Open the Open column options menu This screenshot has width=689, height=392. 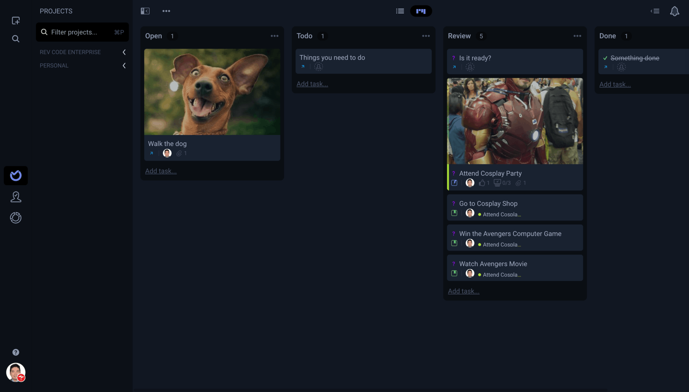pyautogui.click(x=274, y=36)
